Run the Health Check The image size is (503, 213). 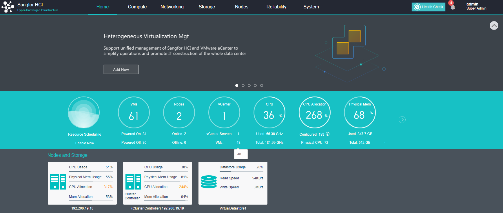point(429,7)
